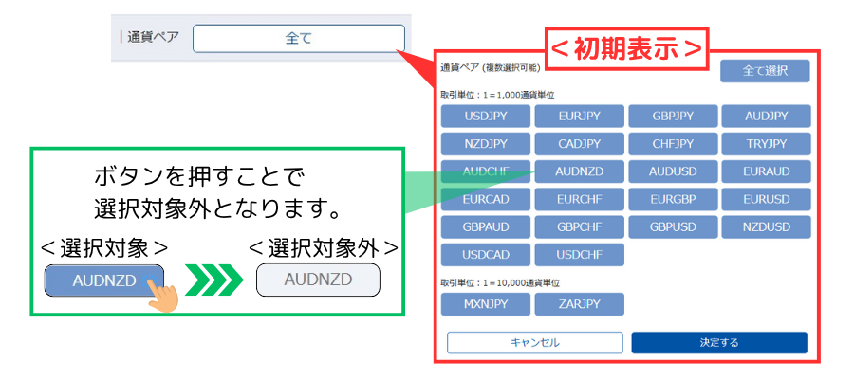
Task: Click the selected AUDNZD example under 選択対象
Action: click(104, 280)
